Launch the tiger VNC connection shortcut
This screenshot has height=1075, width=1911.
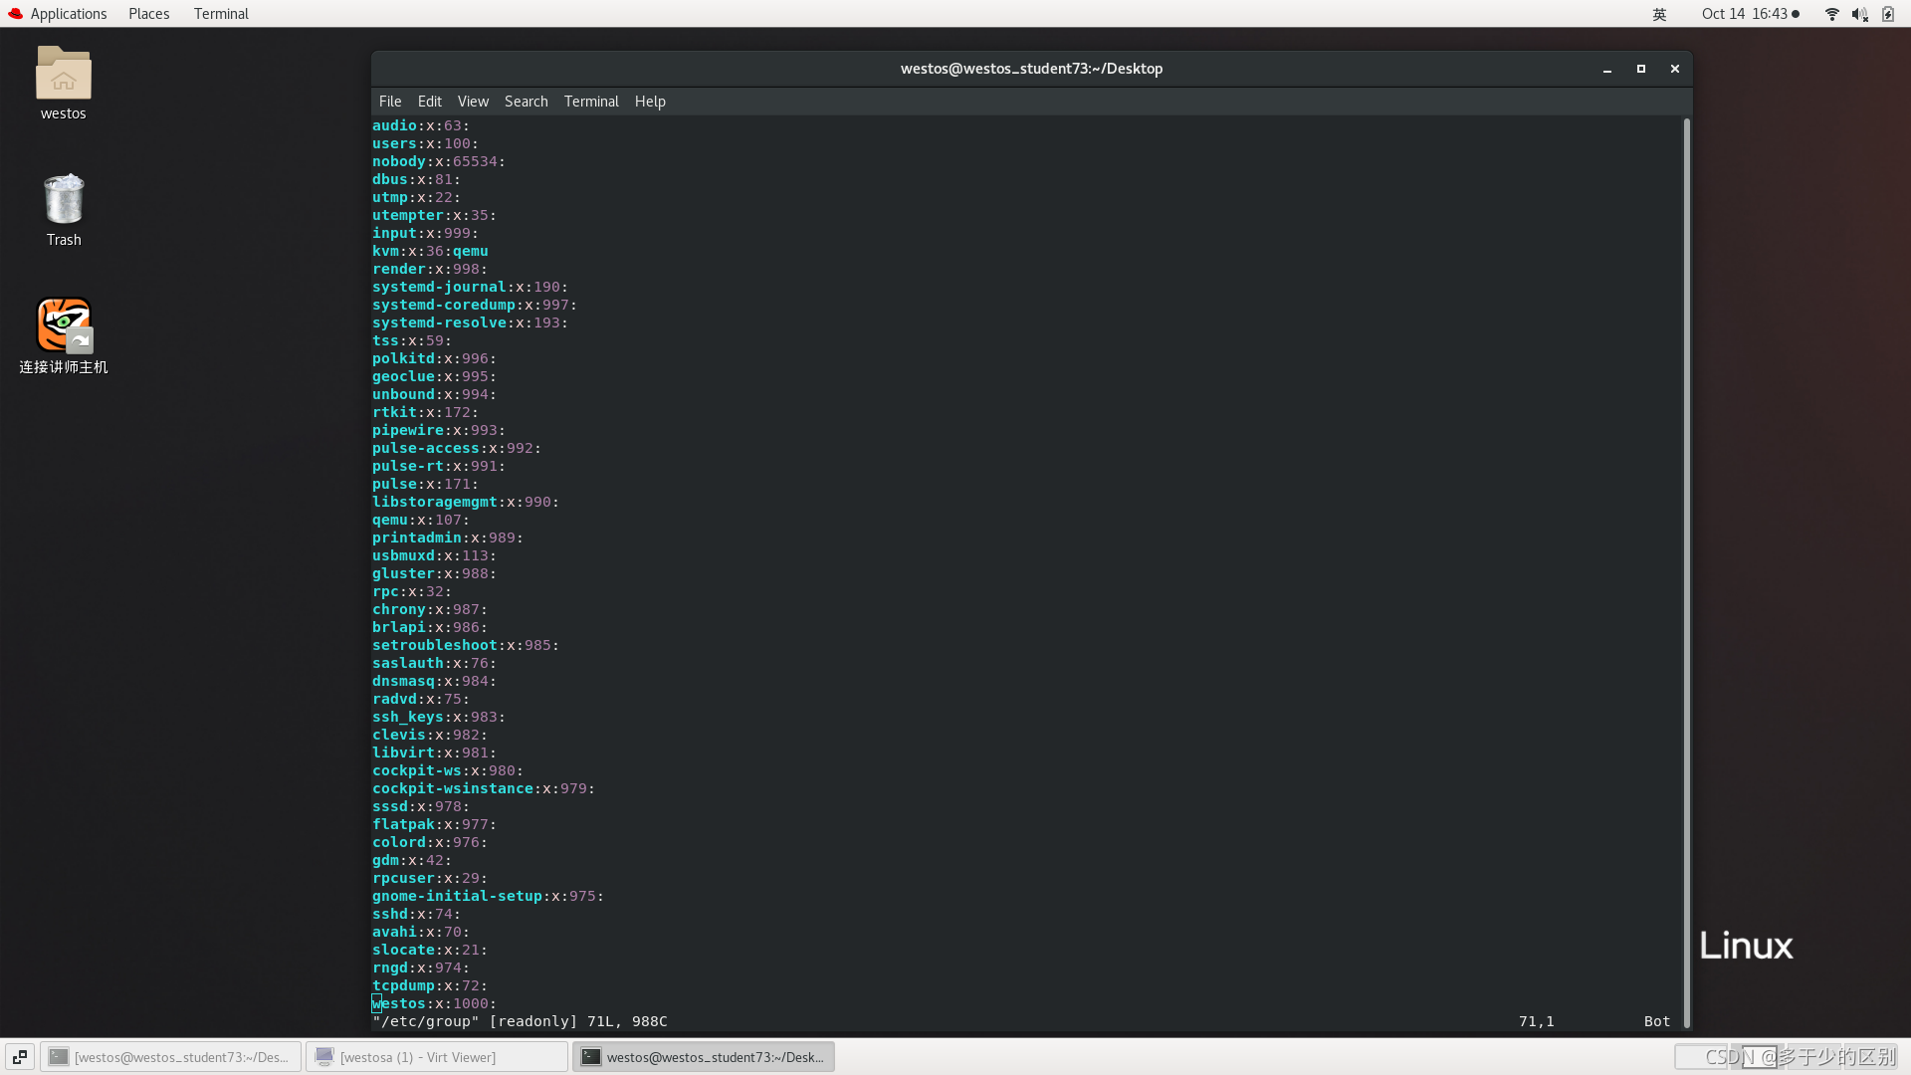pos(63,325)
